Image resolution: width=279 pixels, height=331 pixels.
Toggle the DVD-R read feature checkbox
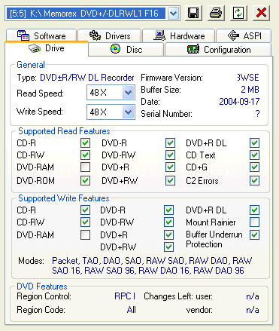pos(170,143)
